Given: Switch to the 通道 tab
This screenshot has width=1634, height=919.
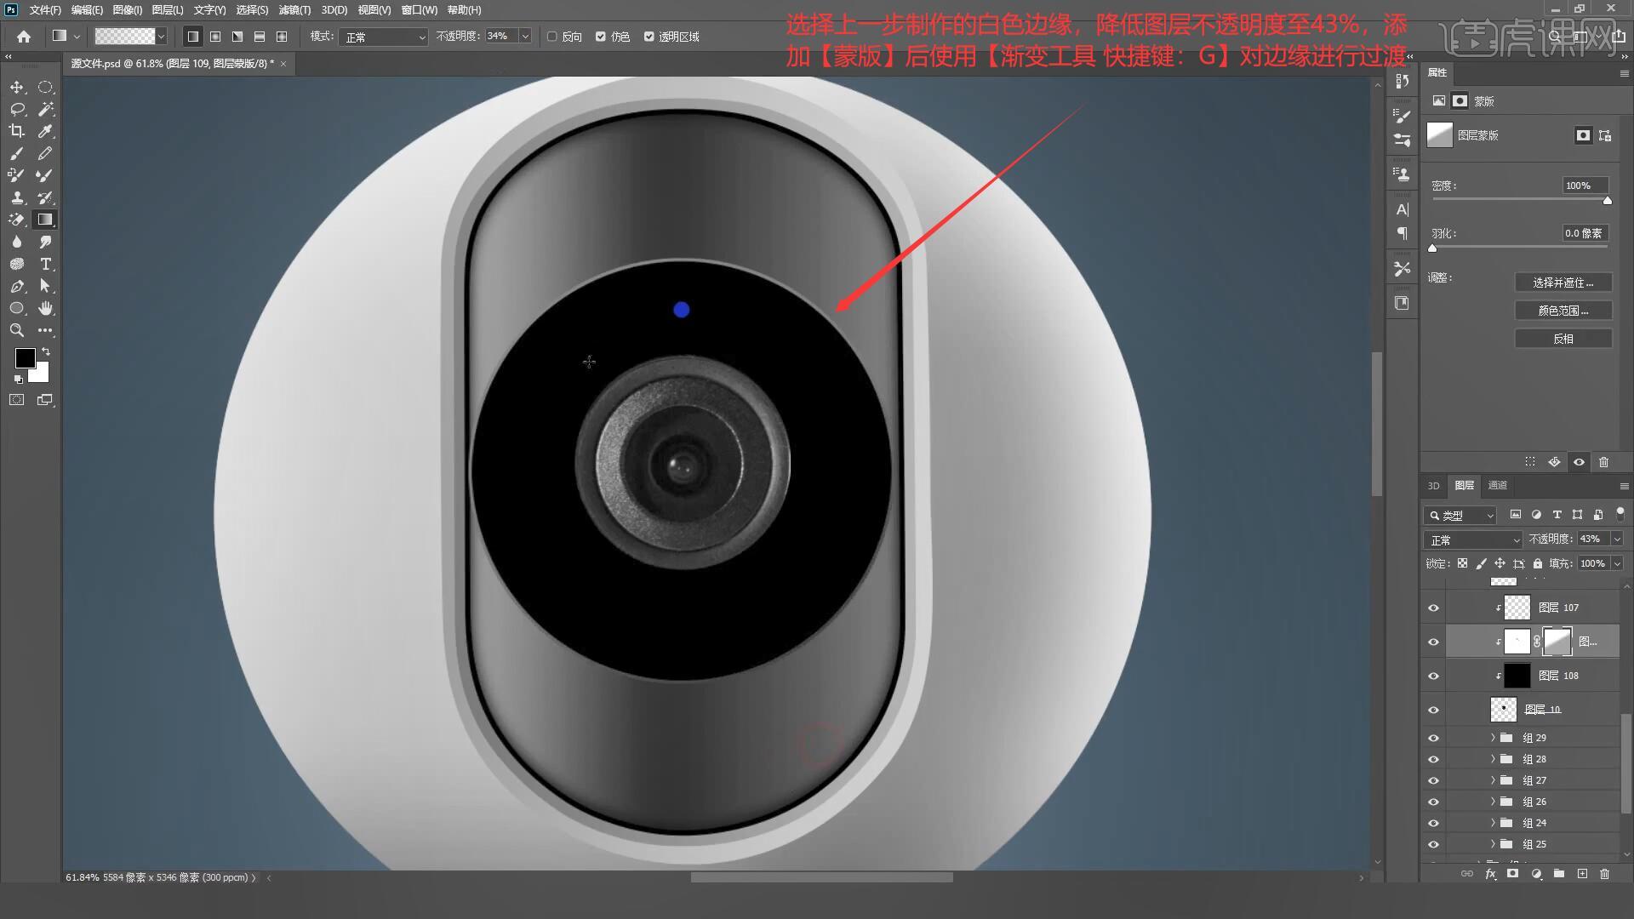Looking at the screenshot, I should 1498,485.
